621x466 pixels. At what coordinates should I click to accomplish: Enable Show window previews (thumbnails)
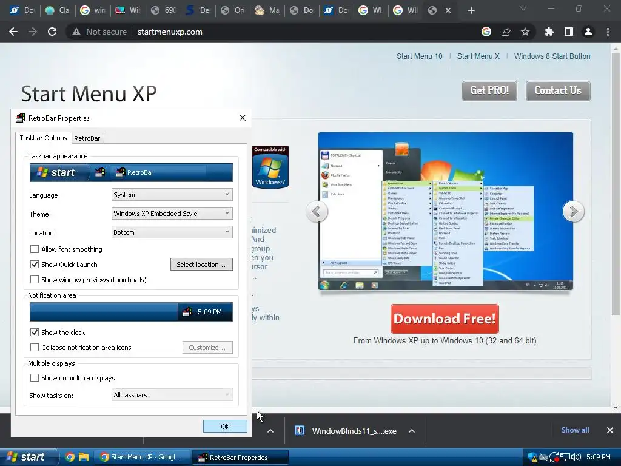(35, 279)
